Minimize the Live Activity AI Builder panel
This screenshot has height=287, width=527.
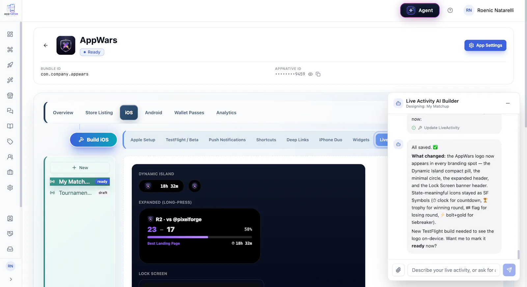(x=508, y=103)
